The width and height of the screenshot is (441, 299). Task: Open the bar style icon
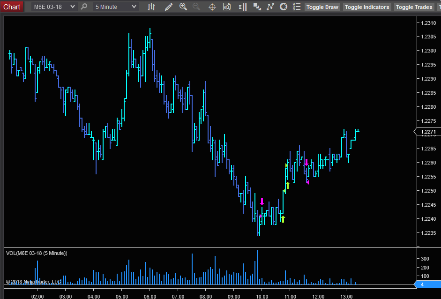(151, 7)
